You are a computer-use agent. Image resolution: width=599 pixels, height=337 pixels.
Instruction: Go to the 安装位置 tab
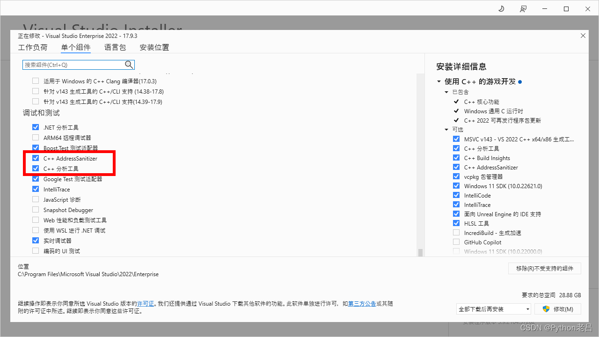click(x=154, y=47)
